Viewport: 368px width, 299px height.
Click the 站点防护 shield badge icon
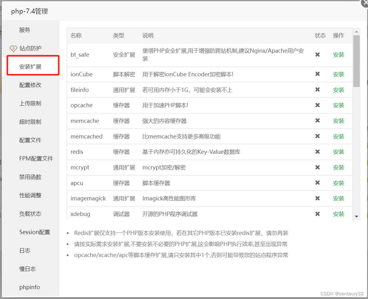pos(14,48)
